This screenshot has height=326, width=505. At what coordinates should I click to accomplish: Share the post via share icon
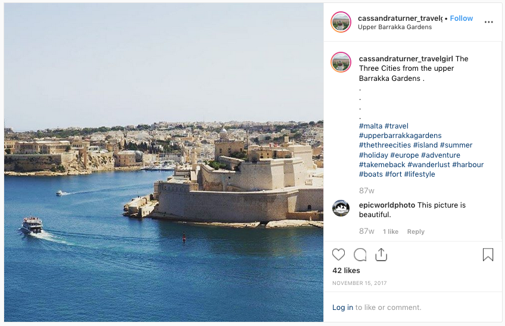381,254
